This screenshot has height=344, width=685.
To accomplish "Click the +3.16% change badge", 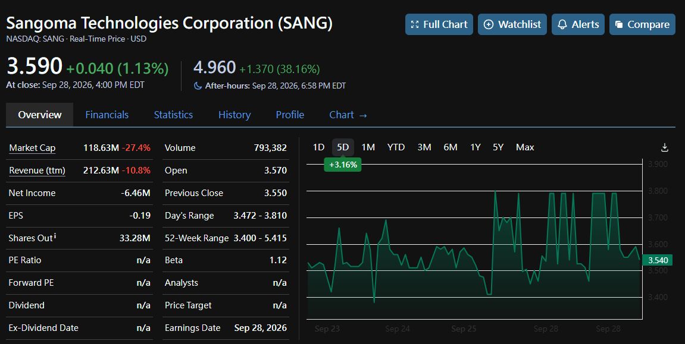I will coord(343,165).
